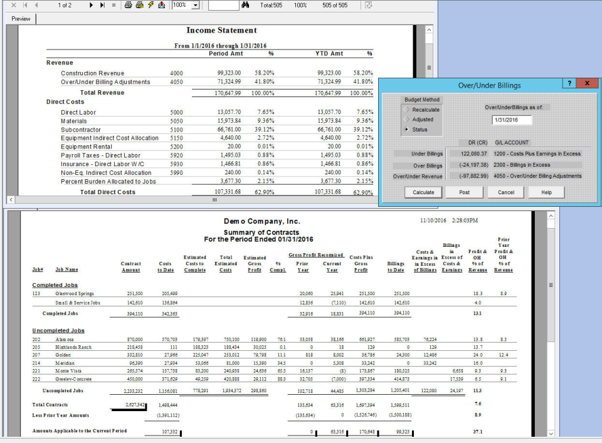Click account 4050 - Over/Under Billing Adjustments in dialog
This screenshot has width=602, height=443.
pyautogui.click(x=537, y=176)
